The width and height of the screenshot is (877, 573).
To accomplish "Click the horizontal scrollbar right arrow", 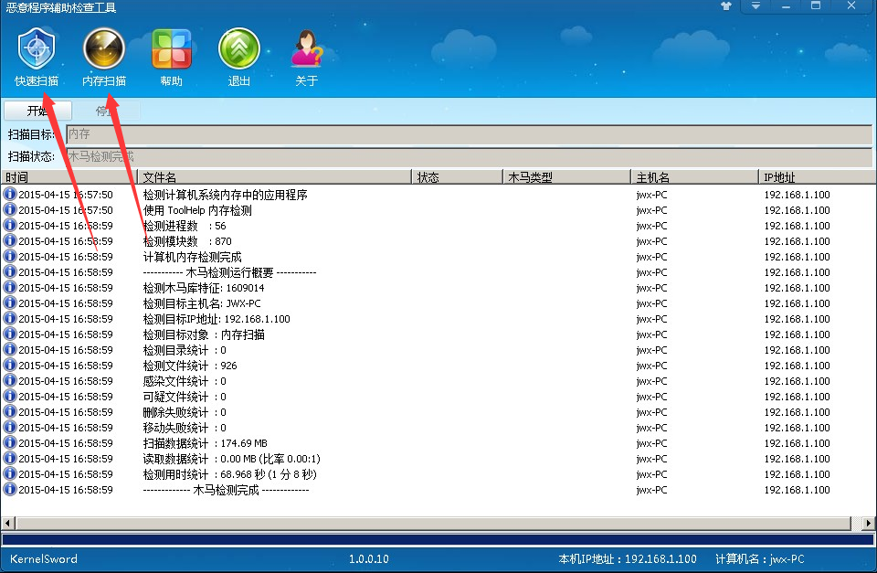I will tap(868, 524).
